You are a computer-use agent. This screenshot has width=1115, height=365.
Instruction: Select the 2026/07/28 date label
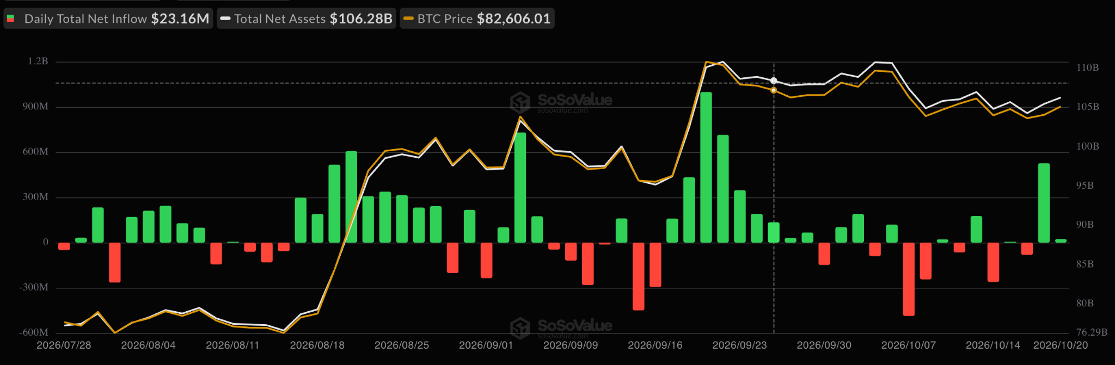coord(64,345)
